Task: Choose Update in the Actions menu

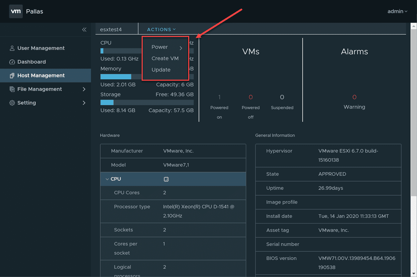Action: pyautogui.click(x=161, y=70)
